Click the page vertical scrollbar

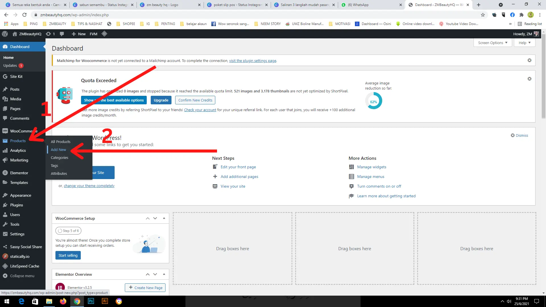tap(543, 77)
